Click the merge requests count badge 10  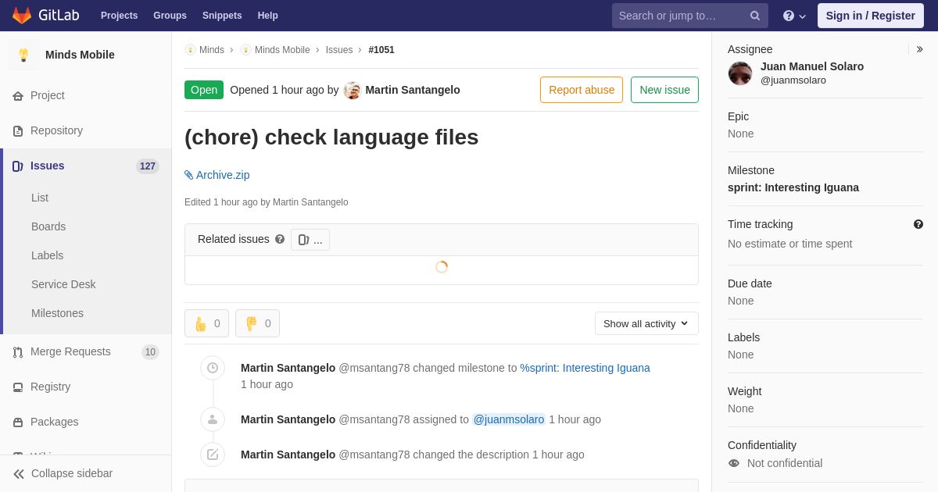150,352
